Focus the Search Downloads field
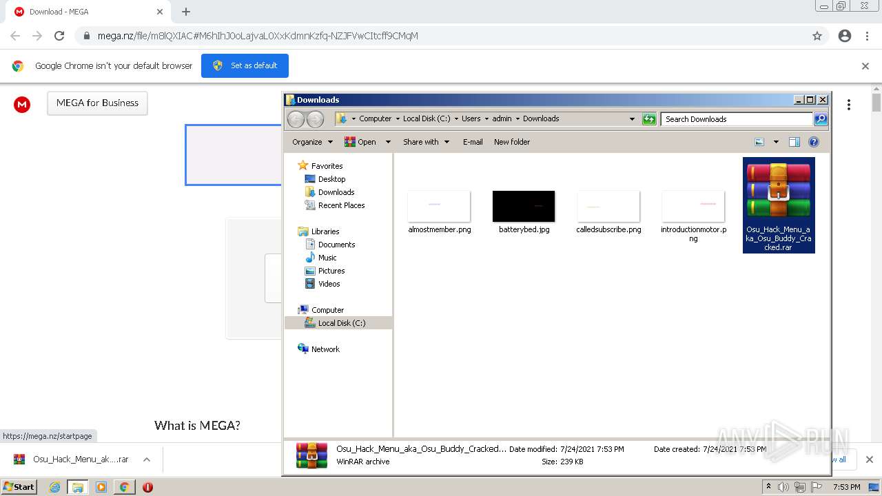The height and width of the screenshot is (496, 882). [x=737, y=119]
